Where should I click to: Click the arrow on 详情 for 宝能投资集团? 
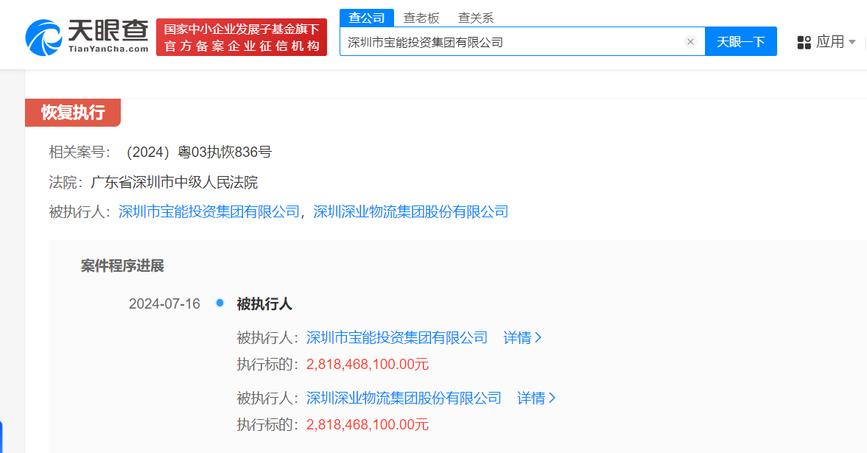[x=540, y=337]
